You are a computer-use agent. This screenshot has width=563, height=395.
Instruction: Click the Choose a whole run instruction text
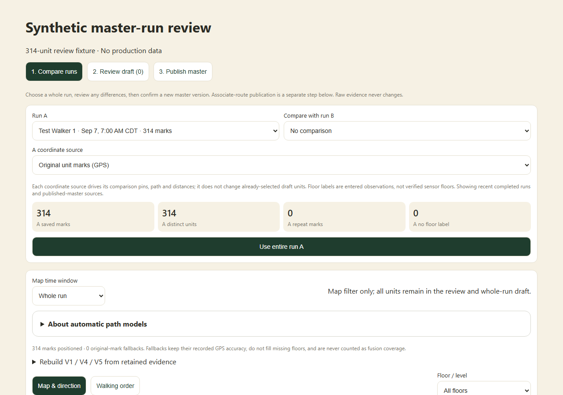tap(214, 95)
